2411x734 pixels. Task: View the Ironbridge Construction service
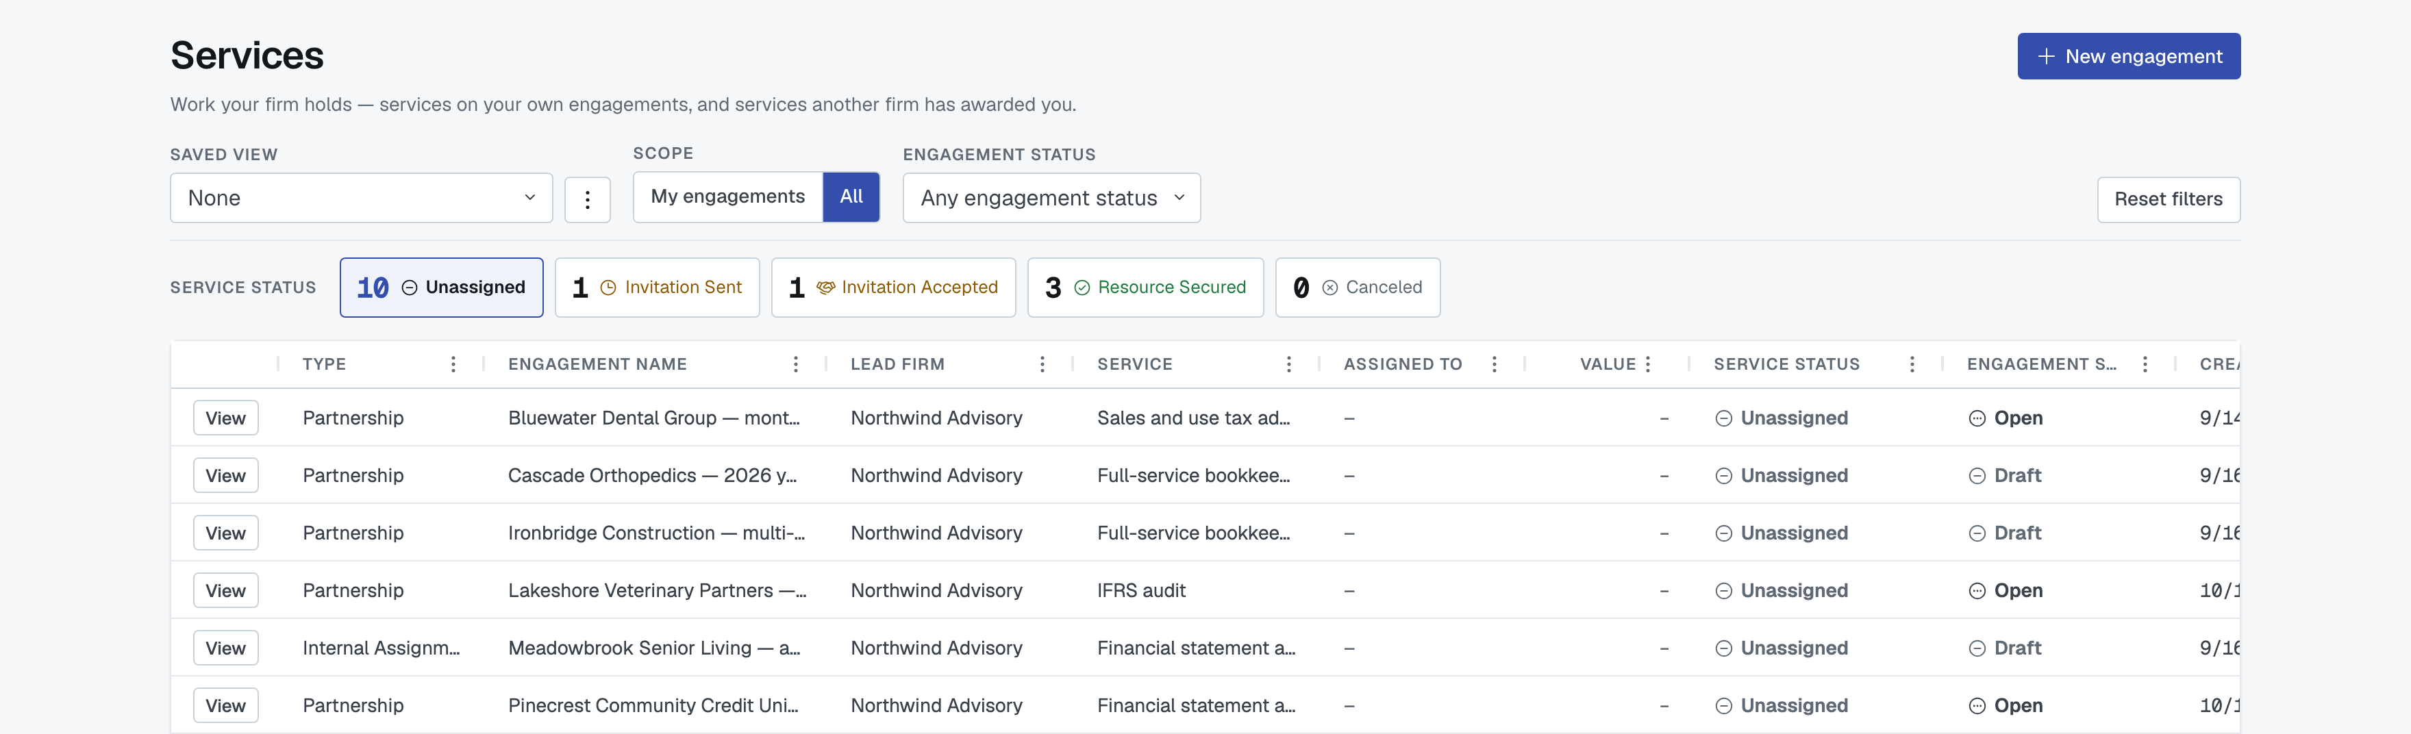point(225,533)
